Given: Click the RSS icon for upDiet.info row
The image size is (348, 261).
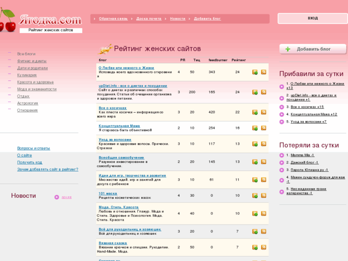Looking at the screenshot, I should [263, 92].
